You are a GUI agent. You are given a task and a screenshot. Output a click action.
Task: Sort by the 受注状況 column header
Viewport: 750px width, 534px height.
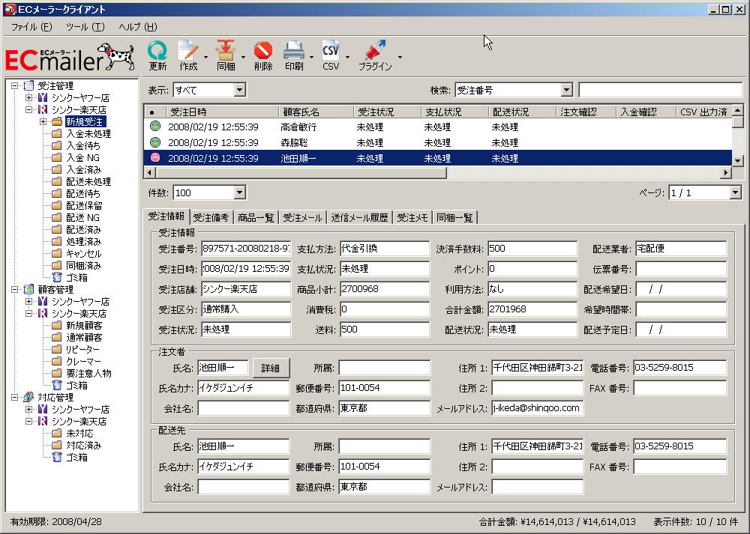(387, 112)
